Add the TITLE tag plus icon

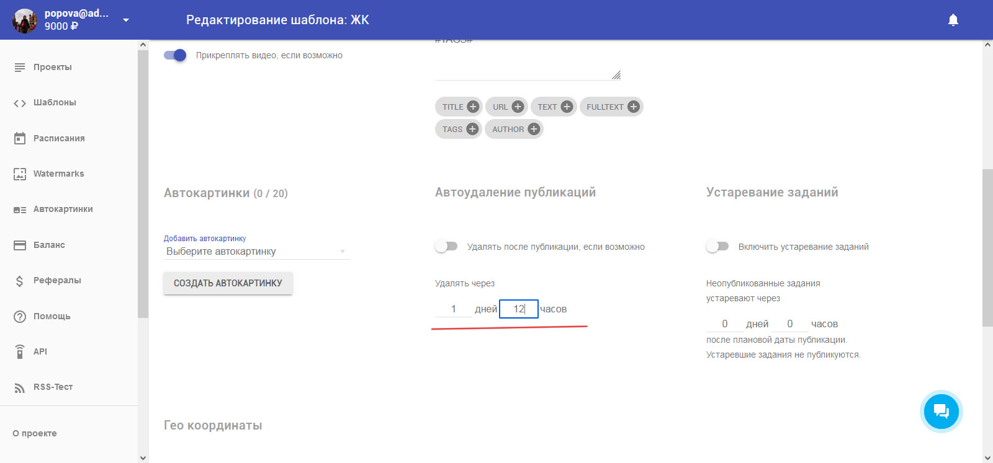[473, 107]
